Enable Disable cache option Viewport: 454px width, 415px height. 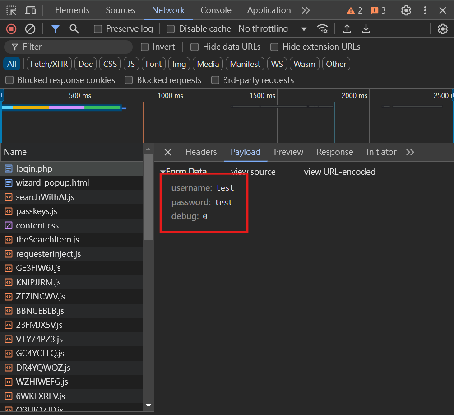pos(170,28)
